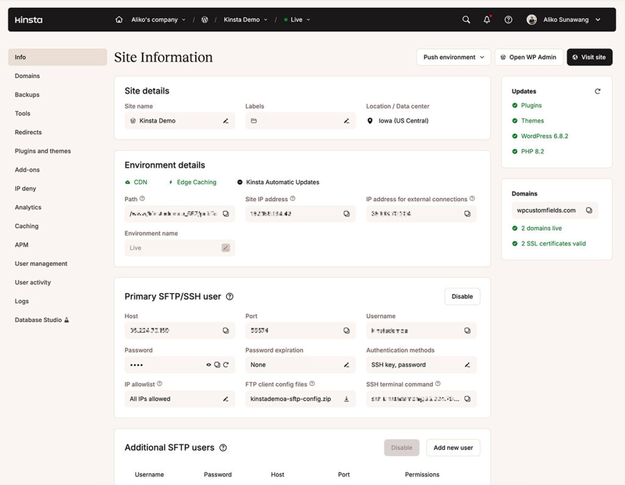
Task: Open Domains in sidebar
Action: (27, 76)
